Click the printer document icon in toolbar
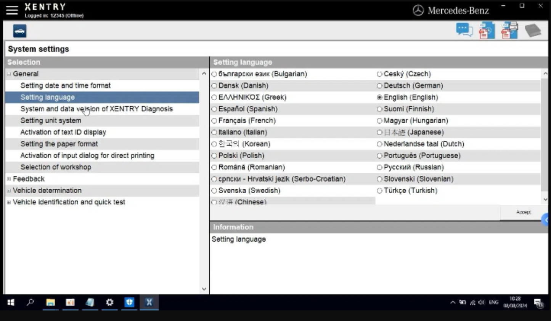551x321 pixels. pyautogui.click(x=509, y=30)
